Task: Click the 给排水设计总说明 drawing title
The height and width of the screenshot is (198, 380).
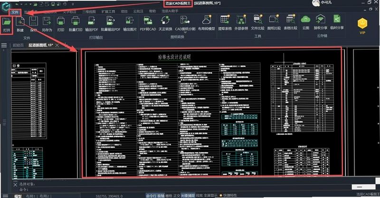Action: click(x=174, y=57)
